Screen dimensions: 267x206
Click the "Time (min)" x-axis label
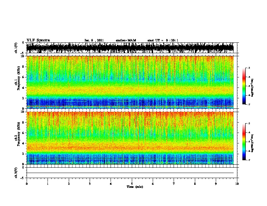pos(135,187)
